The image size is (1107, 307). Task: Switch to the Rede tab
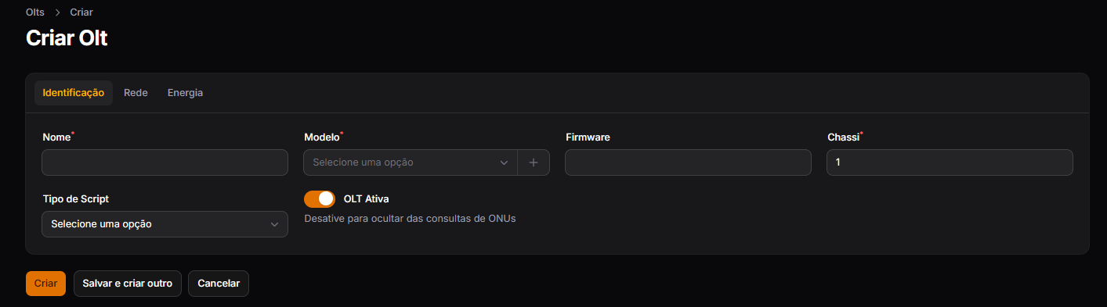click(x=136, y=92)
